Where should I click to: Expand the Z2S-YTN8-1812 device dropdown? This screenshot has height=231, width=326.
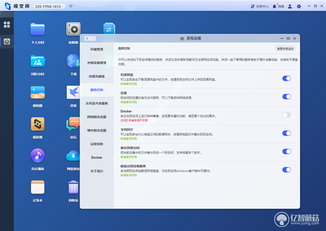point(49,7)
